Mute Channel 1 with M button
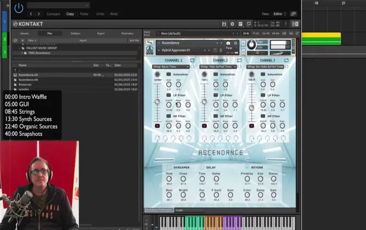This screenshot has height=230, width=366. (x=157, y=126)
